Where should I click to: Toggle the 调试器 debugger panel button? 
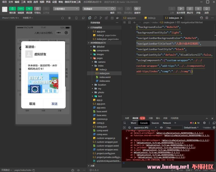coord(29,9)
